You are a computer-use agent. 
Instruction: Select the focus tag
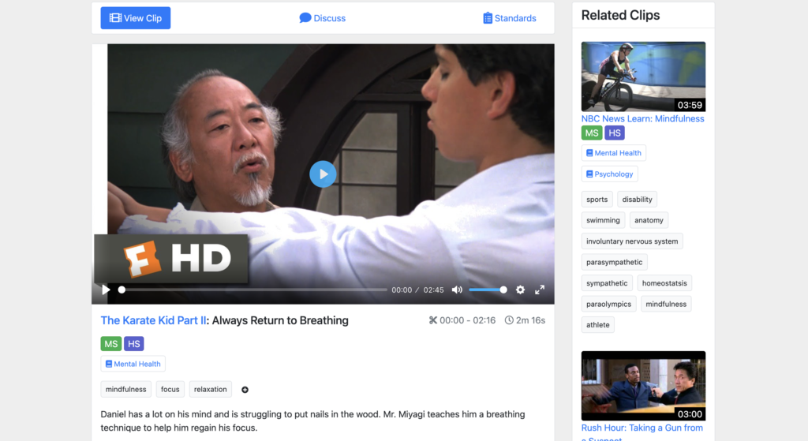click(x=170, y=390)
